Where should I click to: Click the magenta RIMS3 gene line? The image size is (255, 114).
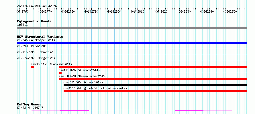[x=132, y=111]
